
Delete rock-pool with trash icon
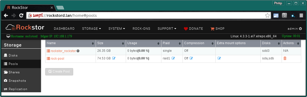pos(285,58)
